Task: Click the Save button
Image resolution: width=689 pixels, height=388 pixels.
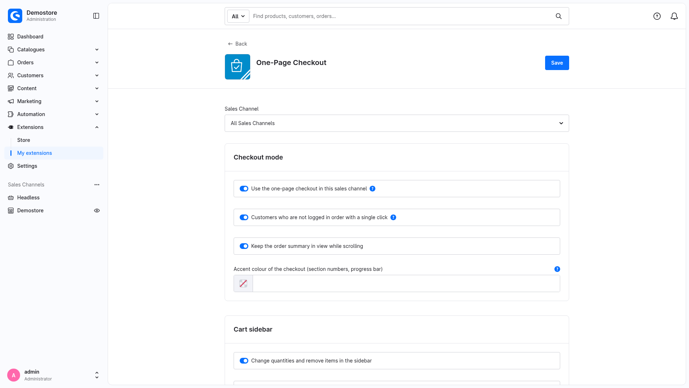Action: pos(557,63)
